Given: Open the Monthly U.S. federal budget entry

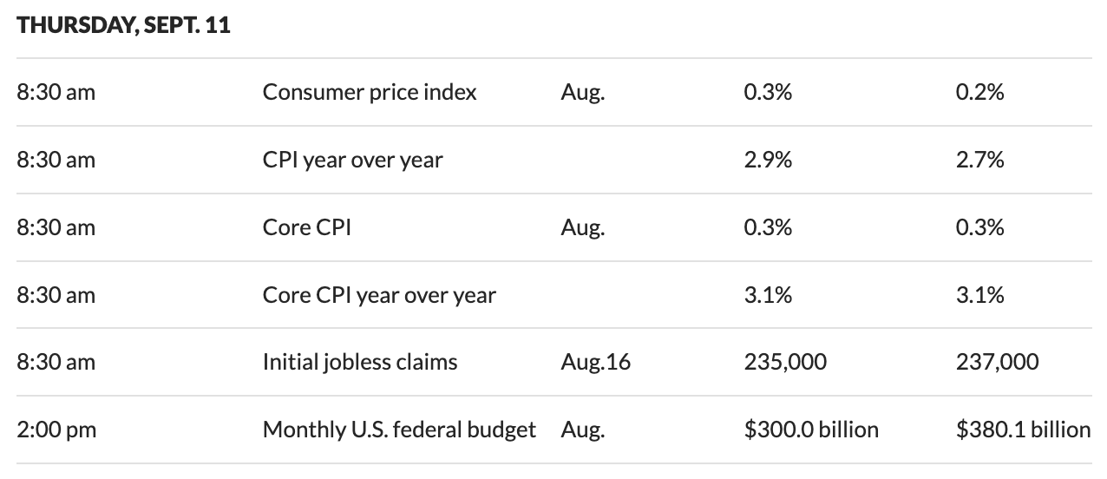Looking at the screenshot, I should click(399, 429).
